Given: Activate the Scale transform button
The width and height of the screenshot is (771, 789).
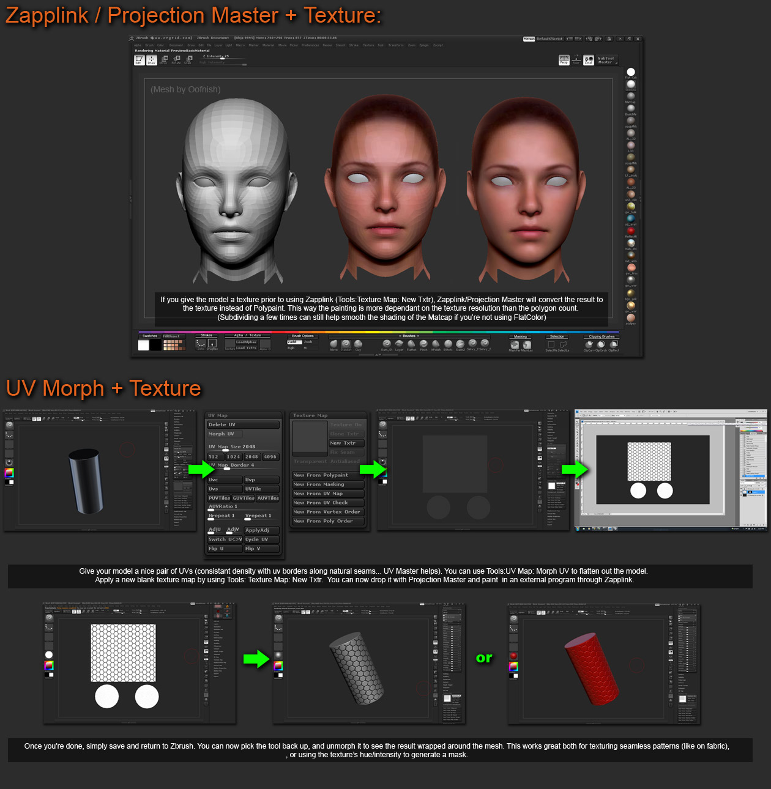Looking at the screenshot, I should 188,59.
